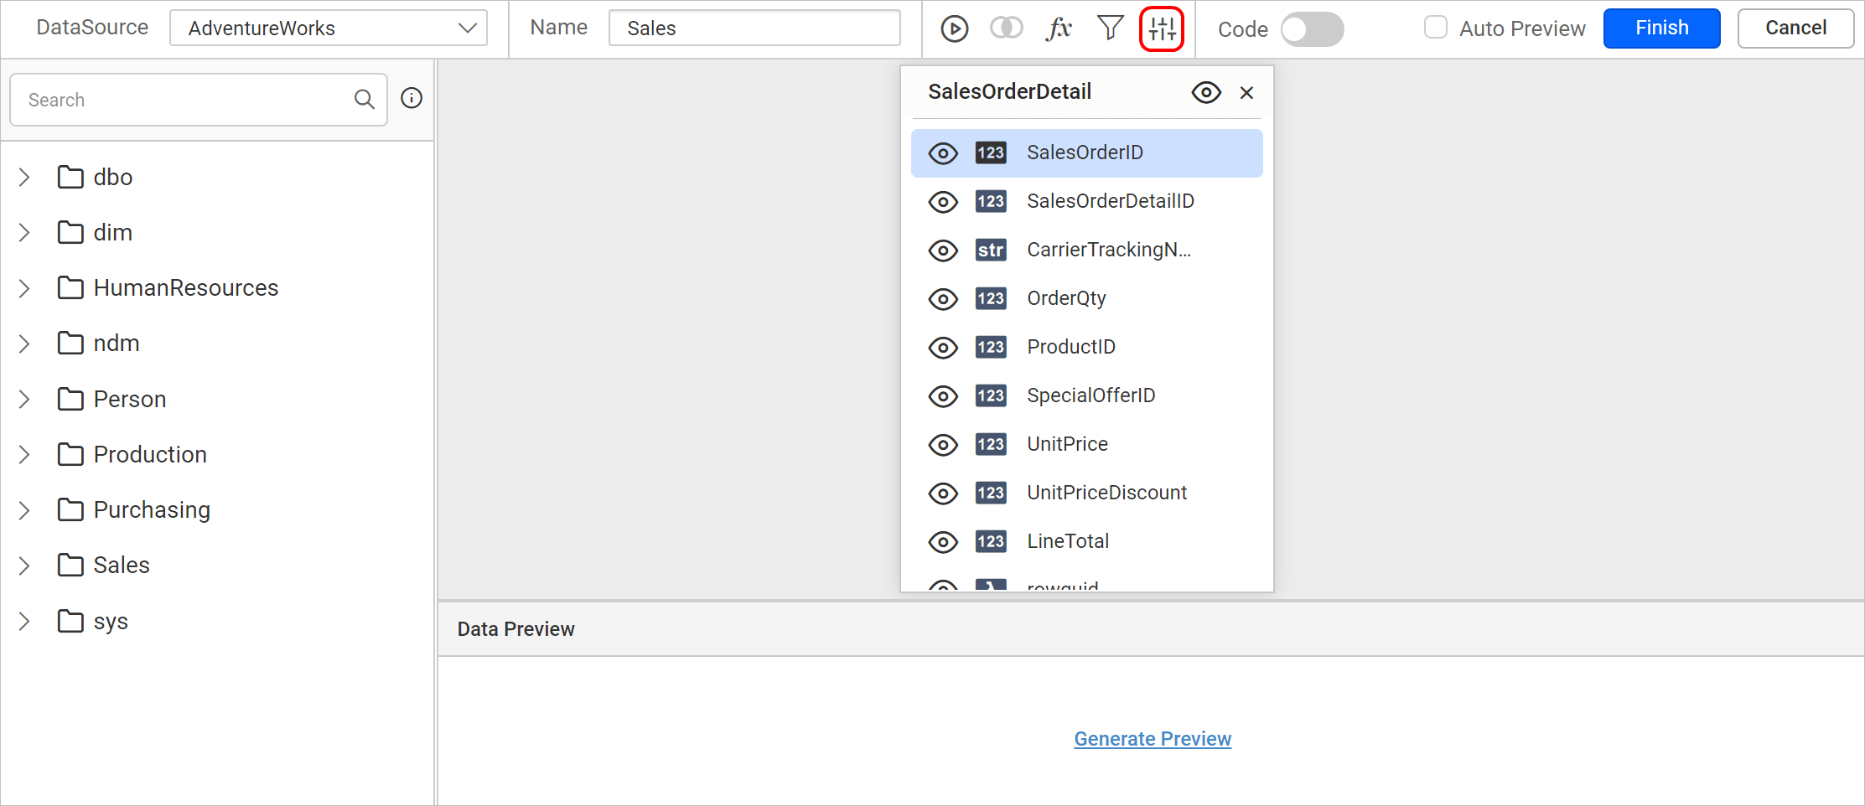Hide the OrderQty column
This screenshot has width=1865, height=806.
(x=943, y=299)
